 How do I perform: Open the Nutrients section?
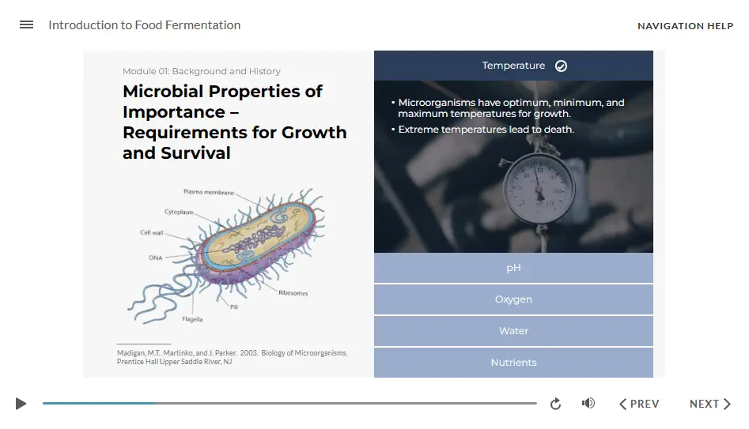click(x=513, y=363)
